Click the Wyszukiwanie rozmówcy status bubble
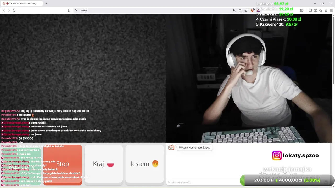Image resolution: width=335 pixels, height=188 pixels. [195, 148]
